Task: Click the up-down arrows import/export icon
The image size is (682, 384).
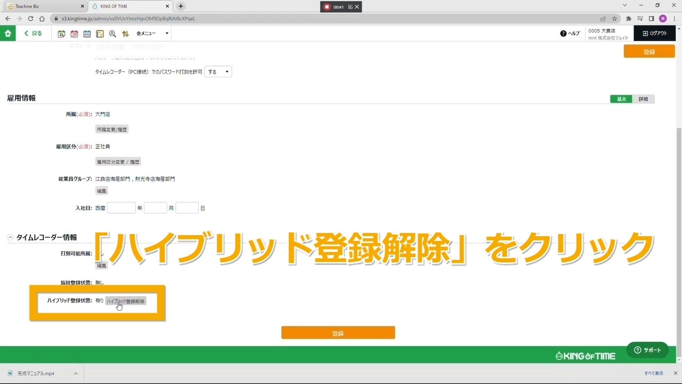Action: point(125,34)
